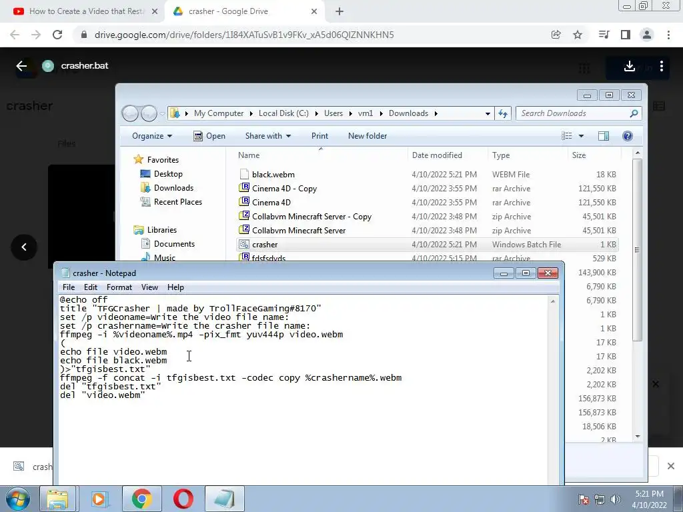Image resolution: width=683 pixels, height=512 pixels.
Task: Sort by Date modified column header
Action: pyautogui.click(x=448, y=155)
